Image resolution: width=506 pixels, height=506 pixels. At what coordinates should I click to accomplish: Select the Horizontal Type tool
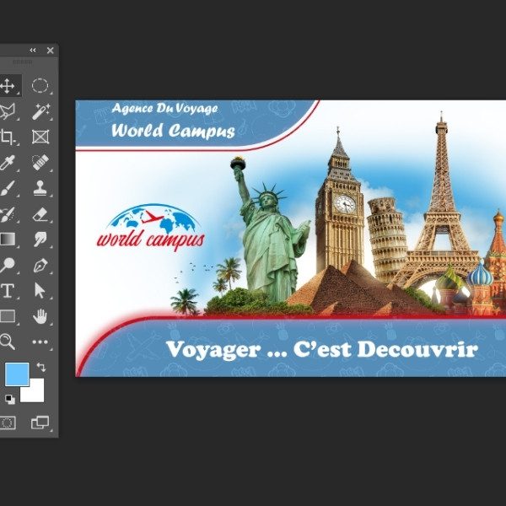(x=8, y=290)
